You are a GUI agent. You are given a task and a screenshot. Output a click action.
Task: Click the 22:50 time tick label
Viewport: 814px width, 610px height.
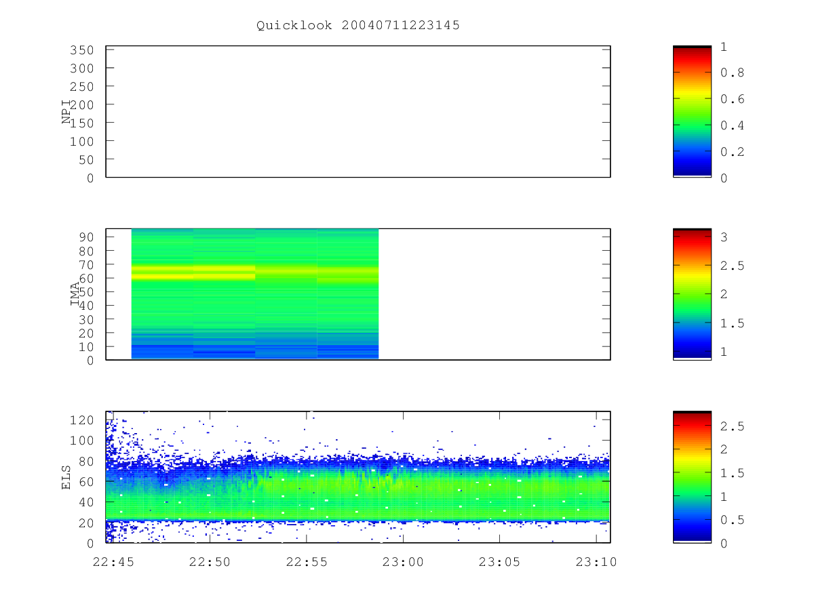210,562
